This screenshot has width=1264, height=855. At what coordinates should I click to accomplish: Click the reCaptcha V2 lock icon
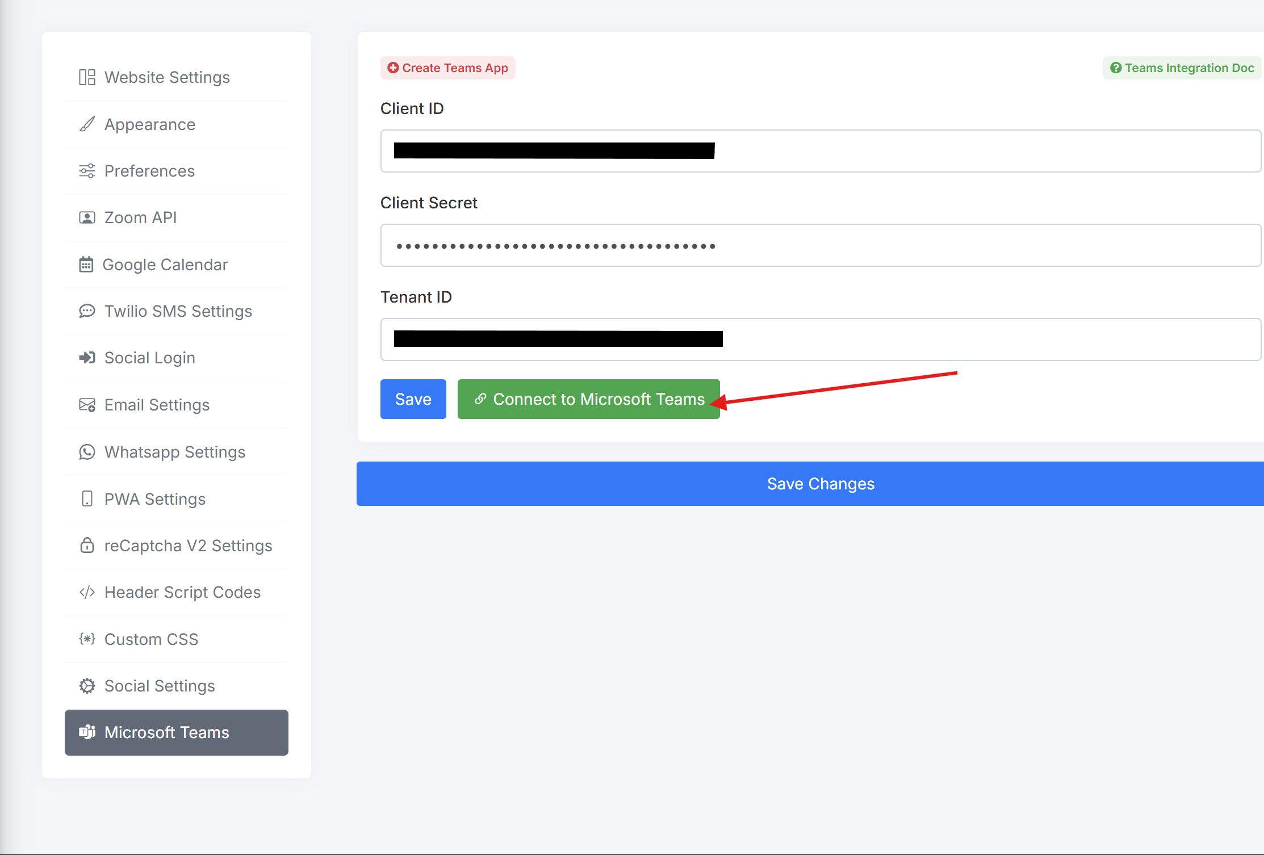click(87, 546)
